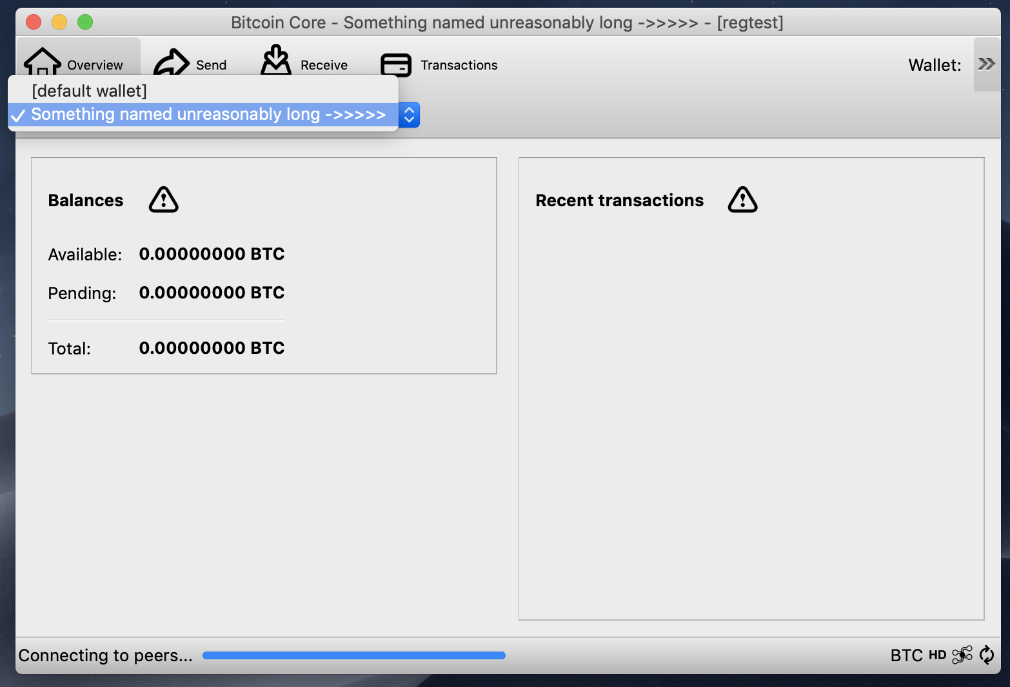Click the Transactions card icon
The height and width of the screenshot is (687, 1010).
(396, 65)
